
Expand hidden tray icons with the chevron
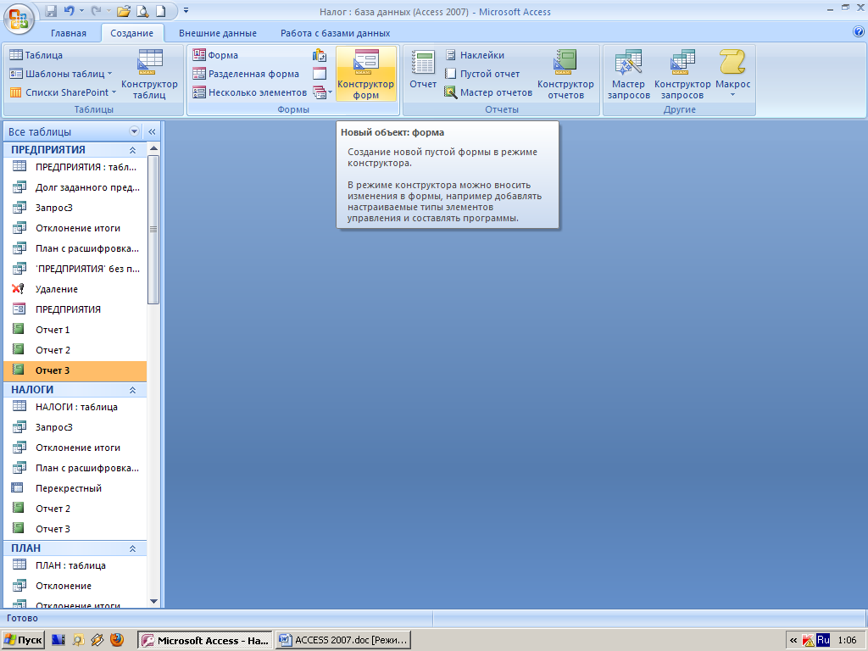click(793, 641)
